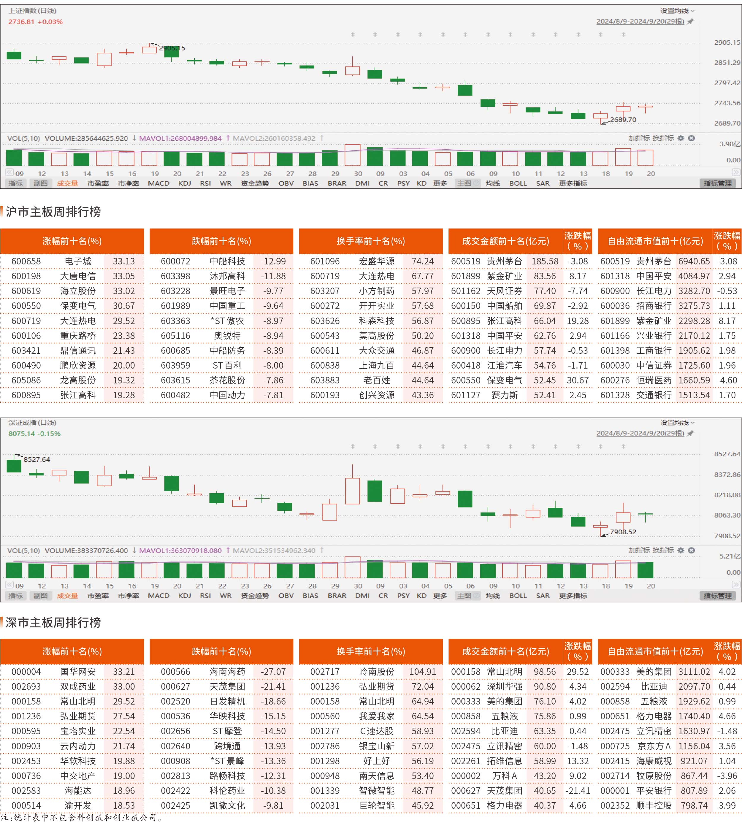Toggle 指标 button in Shenzhen chart toolbar
This screenshot has height=828, width=742.
pyautogui.click(x=15, y=596)
